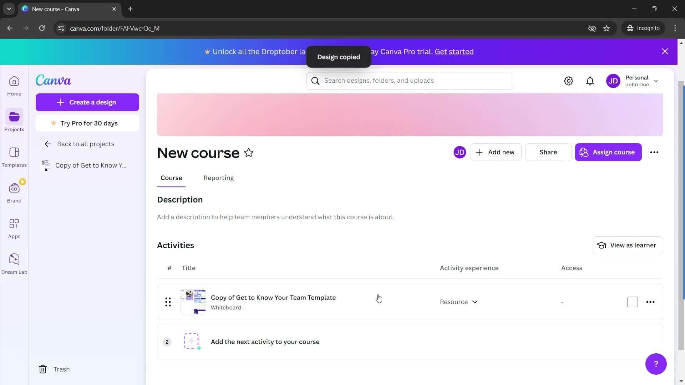
Task: Enable the course star favorite toggle
Action: click(x=250, y=152)
